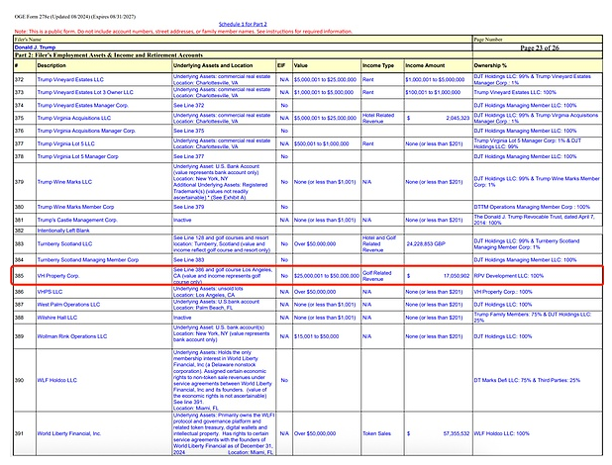This screenshot has width=612, height=465.
Task: Click the 'Value' column header
Action: tap(300, 65)
